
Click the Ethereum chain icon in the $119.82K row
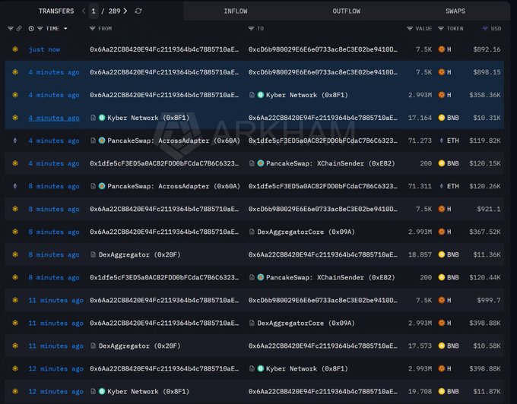15,140
